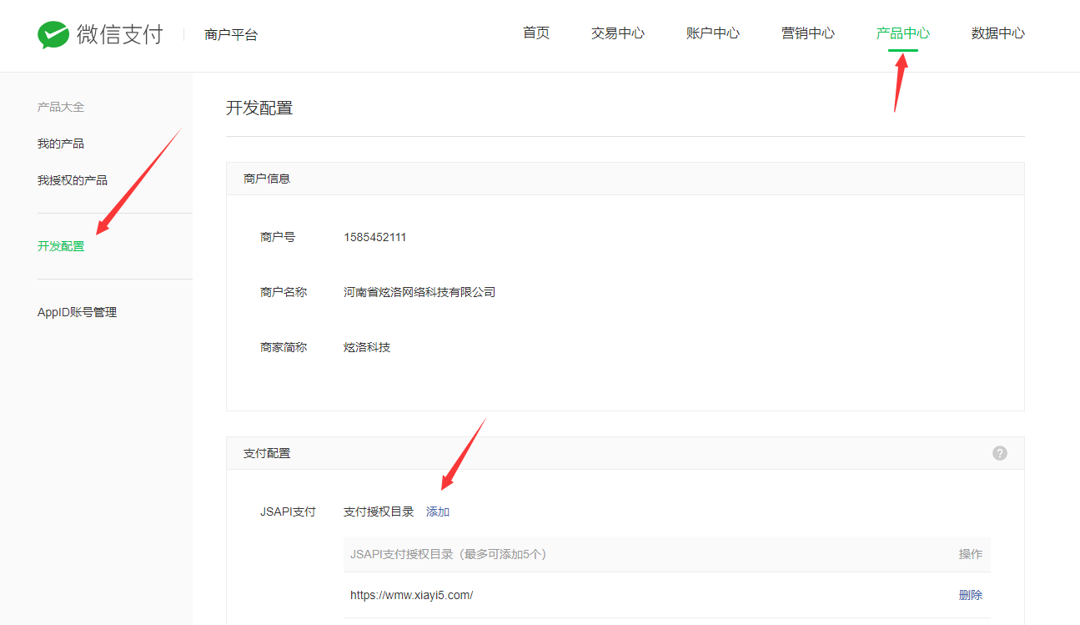Screen dimensions: 1080x625
Task: Open the 营销中心 tab
Action: [808, 33]
